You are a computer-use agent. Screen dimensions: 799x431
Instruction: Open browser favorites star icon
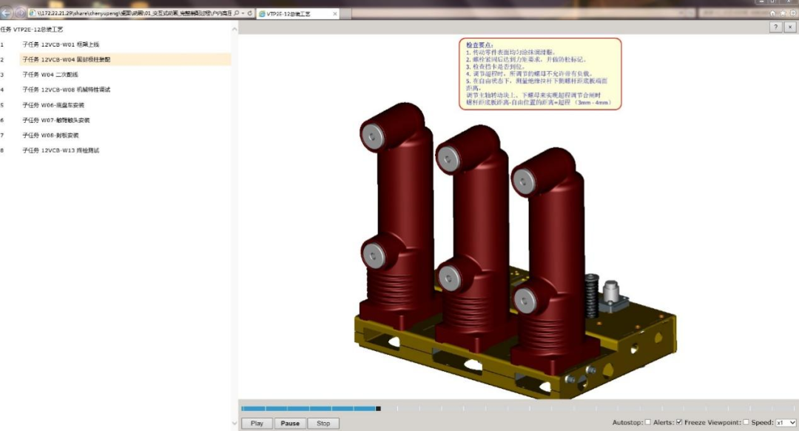783,13
